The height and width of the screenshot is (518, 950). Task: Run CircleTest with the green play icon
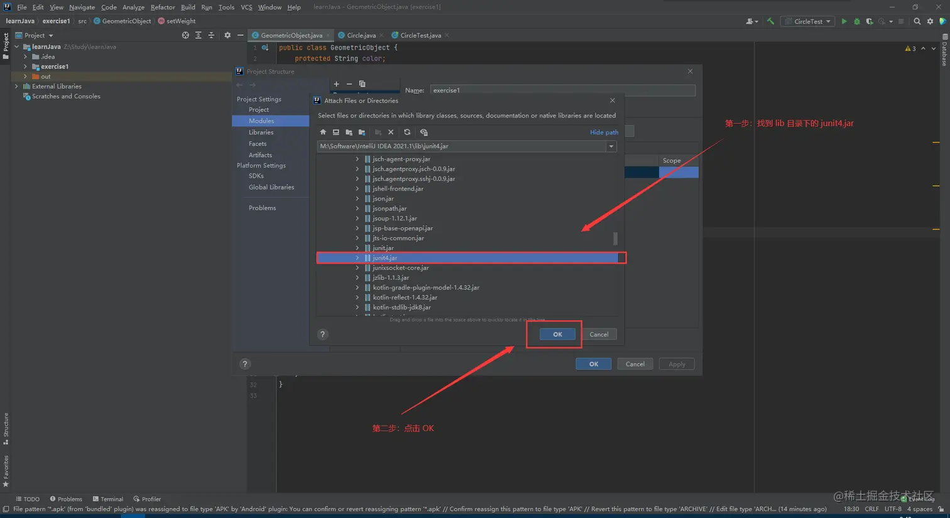[844, 21]
